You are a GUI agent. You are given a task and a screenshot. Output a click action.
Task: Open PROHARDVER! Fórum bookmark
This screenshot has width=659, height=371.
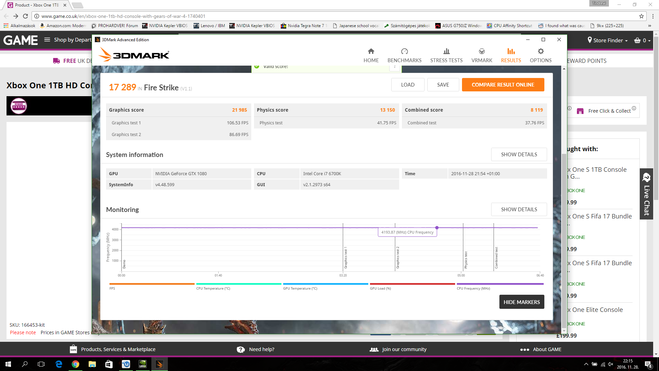[115, 26]
